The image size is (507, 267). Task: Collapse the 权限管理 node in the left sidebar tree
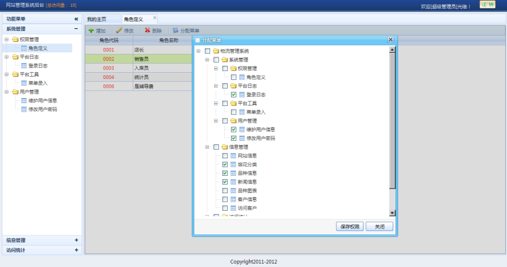pos(6,39)
